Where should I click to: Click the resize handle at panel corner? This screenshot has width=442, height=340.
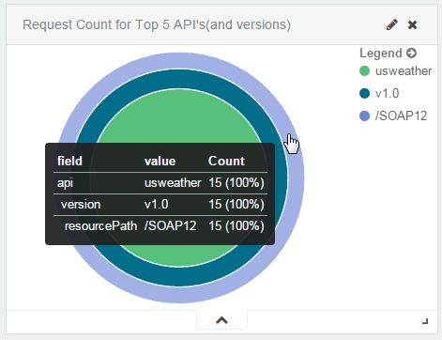(x=425, y=321)
